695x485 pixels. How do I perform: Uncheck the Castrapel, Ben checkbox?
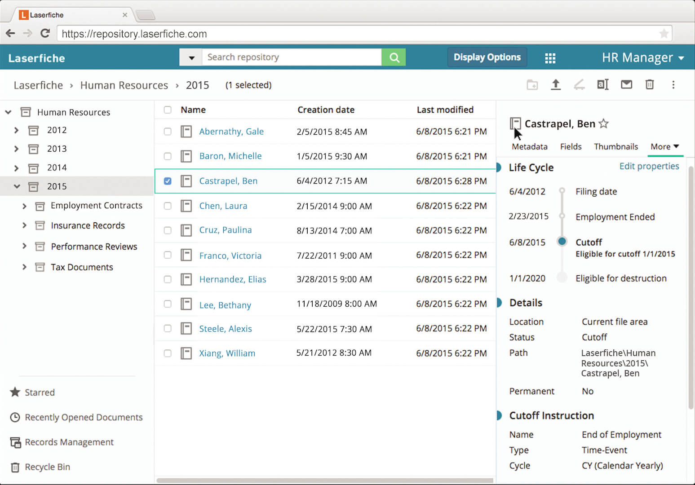(168, 181)
